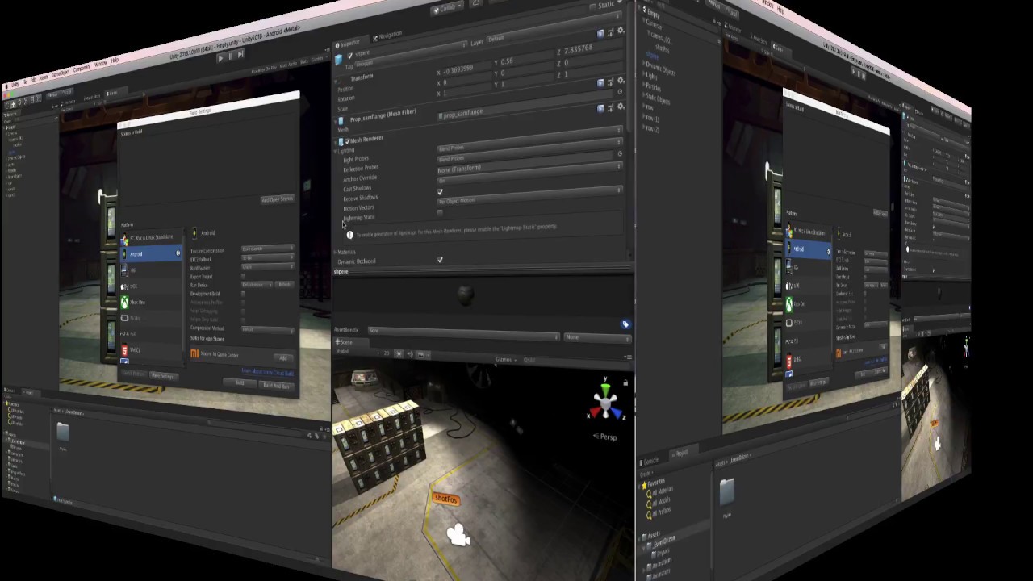Select Favorites in right window Project tree
1033x581 pixels.
click(x=655, y=483)
